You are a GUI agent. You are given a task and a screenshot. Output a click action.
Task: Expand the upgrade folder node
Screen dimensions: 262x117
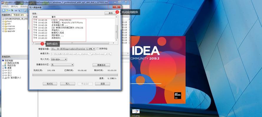tap(3, 31)
